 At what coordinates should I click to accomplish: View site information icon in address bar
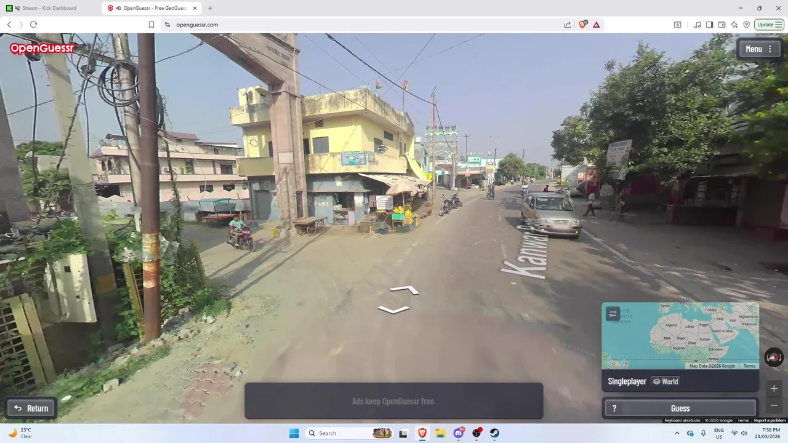click(x=167, y=25)
